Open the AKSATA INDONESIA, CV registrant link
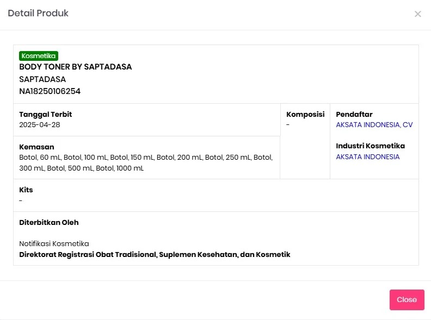Viewport: 431px width, 320px height. tap(374, 125)
